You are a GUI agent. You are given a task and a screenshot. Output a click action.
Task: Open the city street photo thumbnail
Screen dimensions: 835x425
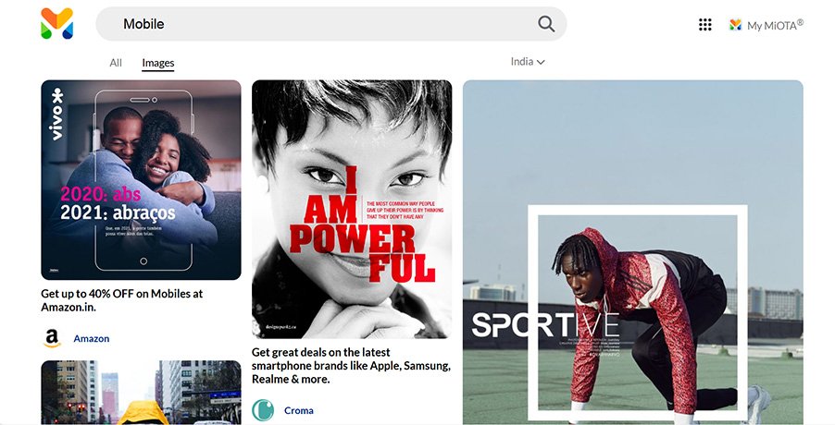point(141,392)
